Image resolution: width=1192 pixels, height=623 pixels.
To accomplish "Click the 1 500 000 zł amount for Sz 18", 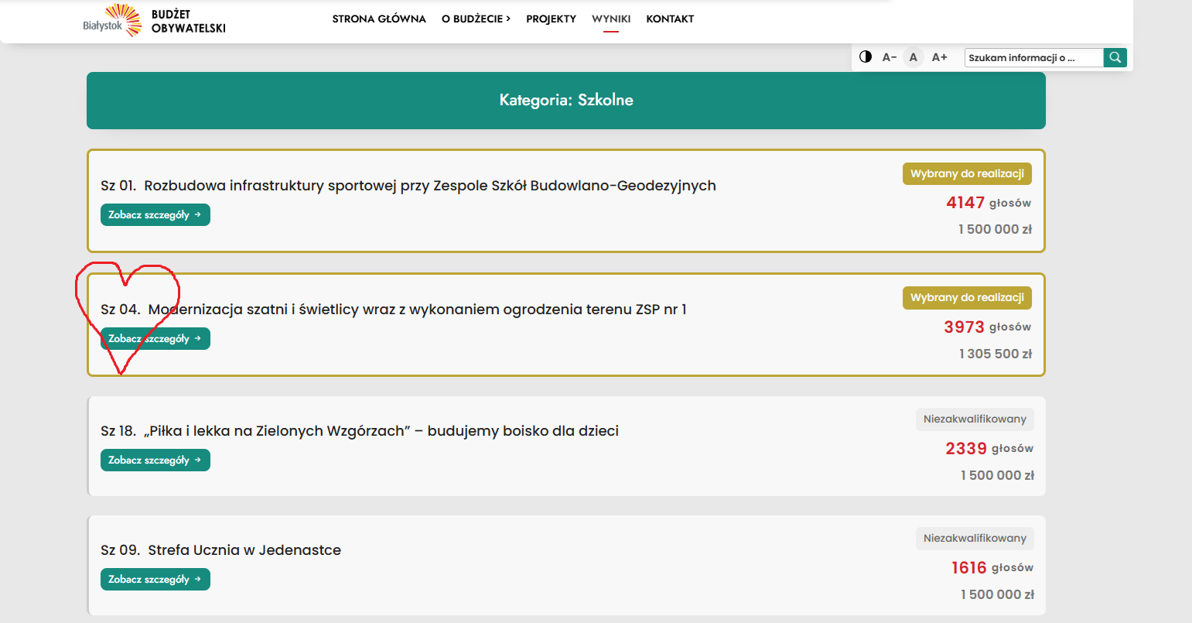I will point(998,475).
